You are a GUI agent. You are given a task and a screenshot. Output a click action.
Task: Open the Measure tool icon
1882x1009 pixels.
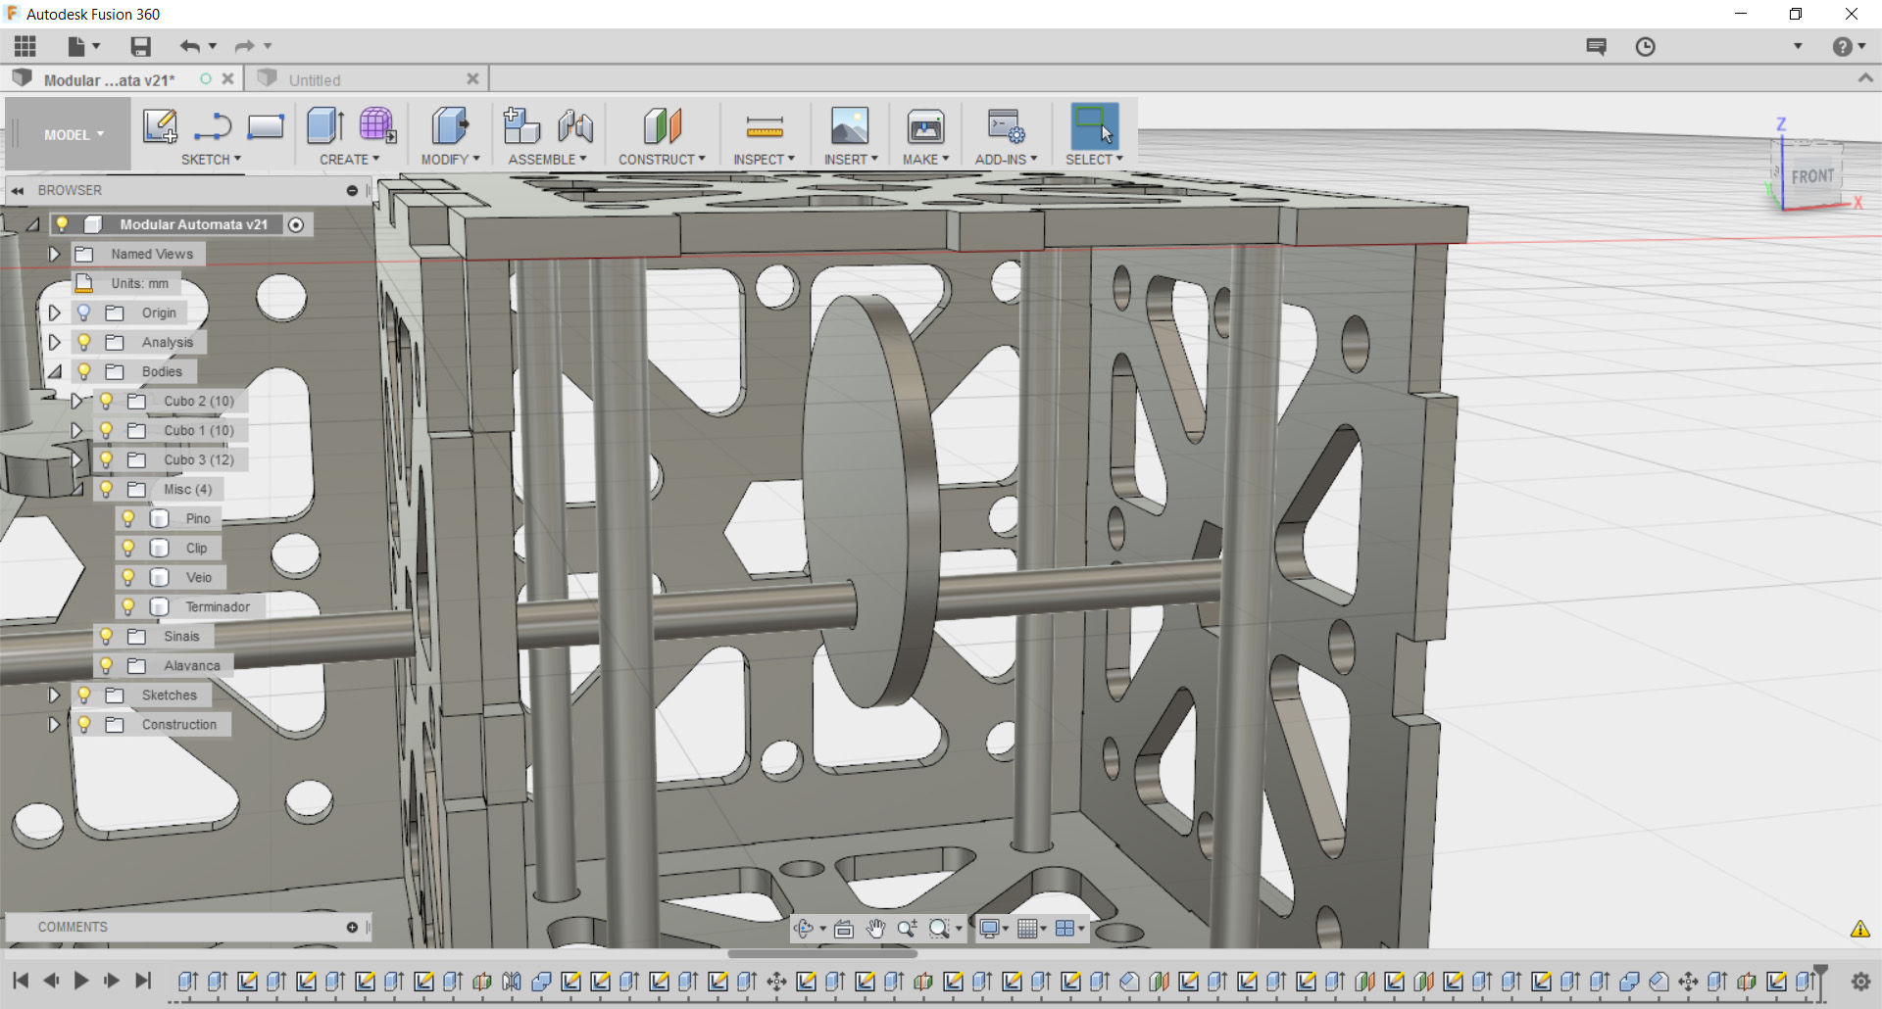[x=765, y=126]
